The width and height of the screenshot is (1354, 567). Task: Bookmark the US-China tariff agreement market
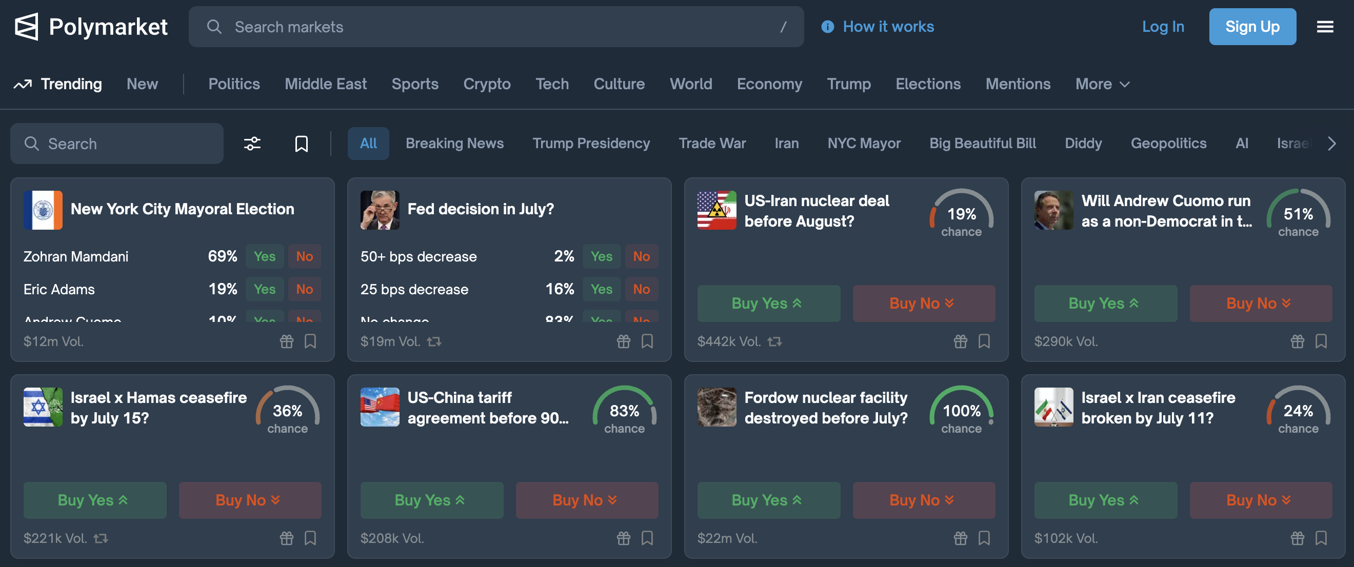647,538
